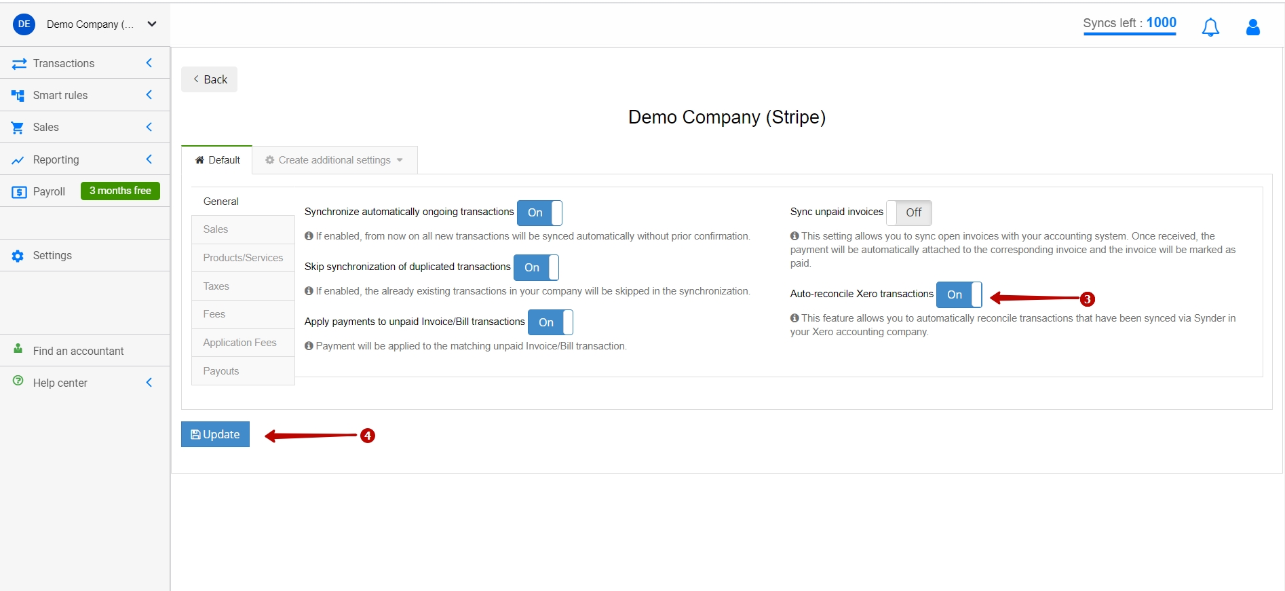Click the Smart rules icon in sidebar

click(x=18, y=96)
